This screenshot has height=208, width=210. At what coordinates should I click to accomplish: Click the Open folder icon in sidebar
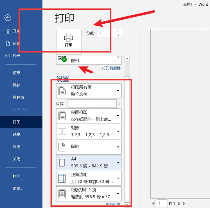click(x=8, y=55)
